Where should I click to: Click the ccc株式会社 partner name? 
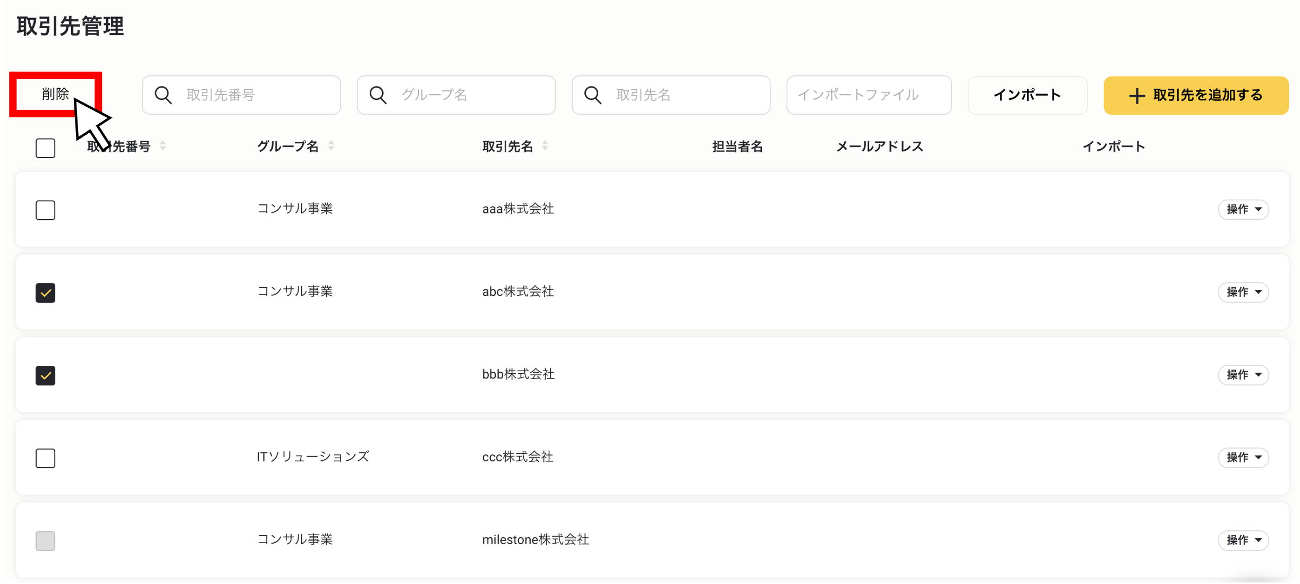click(x=518, y=457)
